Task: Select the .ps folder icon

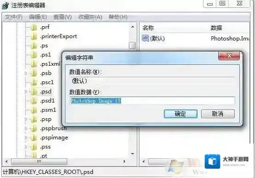Action: (x=34, y=46)
